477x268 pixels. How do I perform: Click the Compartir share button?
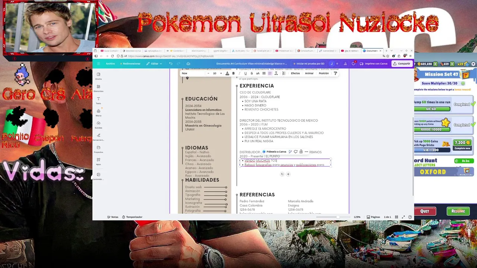click(x=402, y=64)
